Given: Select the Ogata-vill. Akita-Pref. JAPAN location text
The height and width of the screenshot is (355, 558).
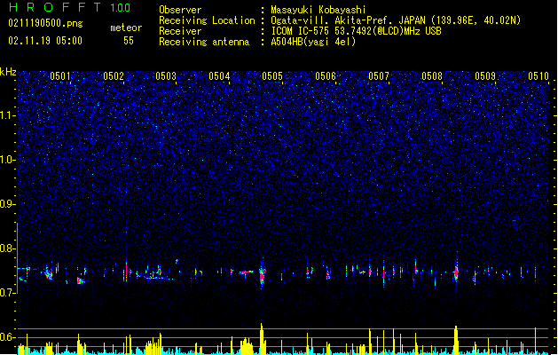Looking at the screenshot, I should (x=396, y=20).
